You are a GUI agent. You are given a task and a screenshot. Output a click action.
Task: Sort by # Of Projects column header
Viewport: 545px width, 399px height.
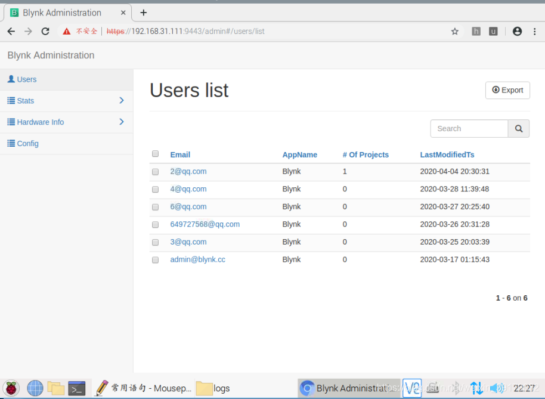pos(366,154)
